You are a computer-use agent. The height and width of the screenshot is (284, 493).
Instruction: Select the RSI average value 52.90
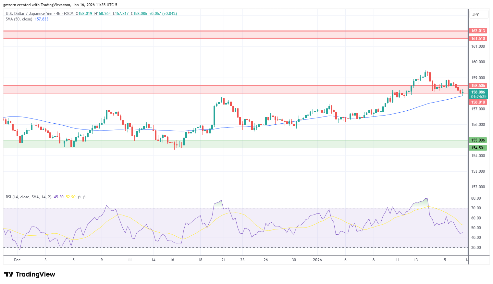(70, 197)
